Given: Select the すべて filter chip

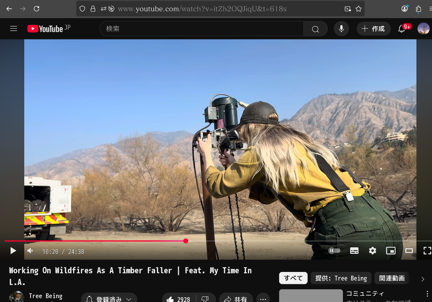Looking at the screenshot, I should [293, 278].
